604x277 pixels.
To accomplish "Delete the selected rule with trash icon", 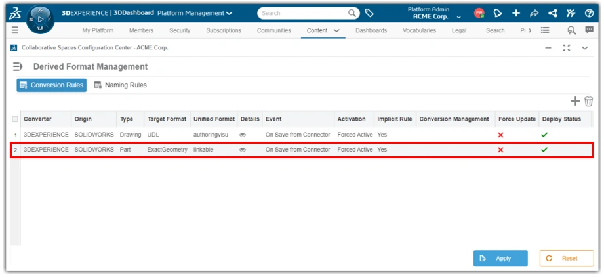I will pos(588,102).
